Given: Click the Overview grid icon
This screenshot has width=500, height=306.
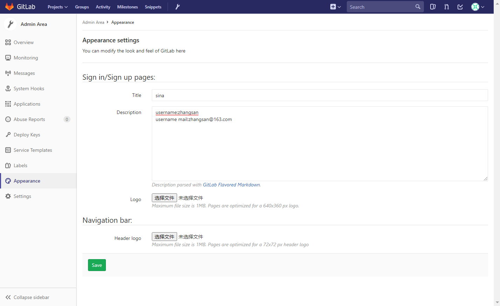Looking at the screenshot, I should [8, 42].
